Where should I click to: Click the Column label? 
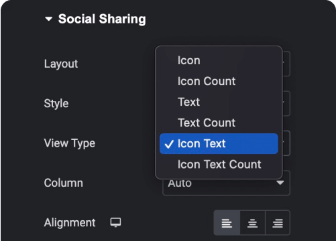[x=64, y=183]
